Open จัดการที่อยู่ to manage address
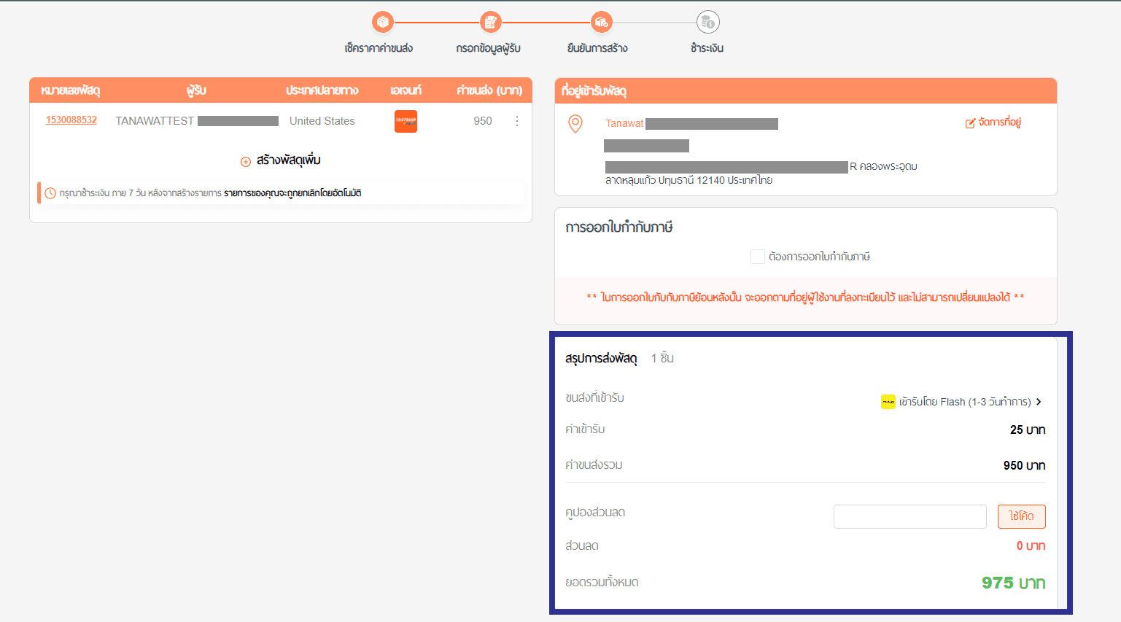The image size is (1121, 622). (999, 123)
